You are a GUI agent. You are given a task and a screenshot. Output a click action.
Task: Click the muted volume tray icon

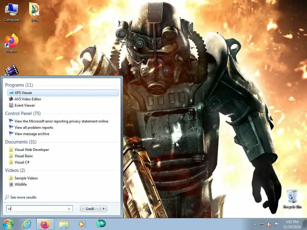[270, 224]
